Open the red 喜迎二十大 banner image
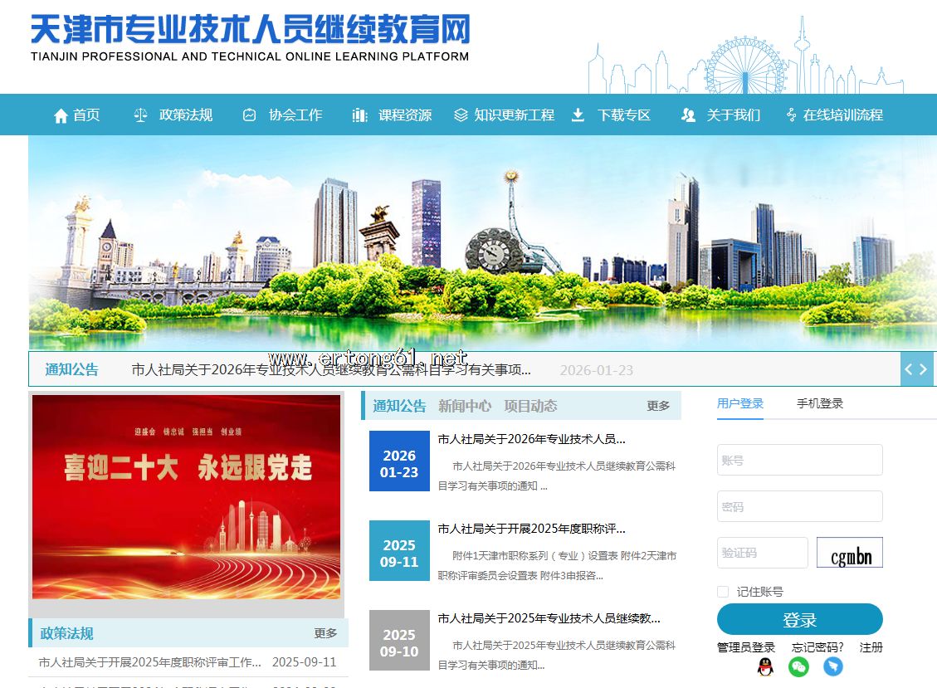937x688 pixels. point(187,497)
